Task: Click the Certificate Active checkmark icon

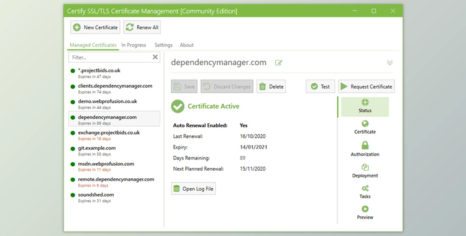Action: (178, 106)
